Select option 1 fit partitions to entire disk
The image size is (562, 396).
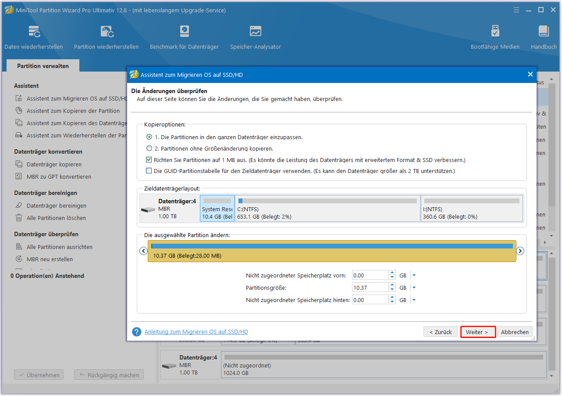tap(149, 137)
